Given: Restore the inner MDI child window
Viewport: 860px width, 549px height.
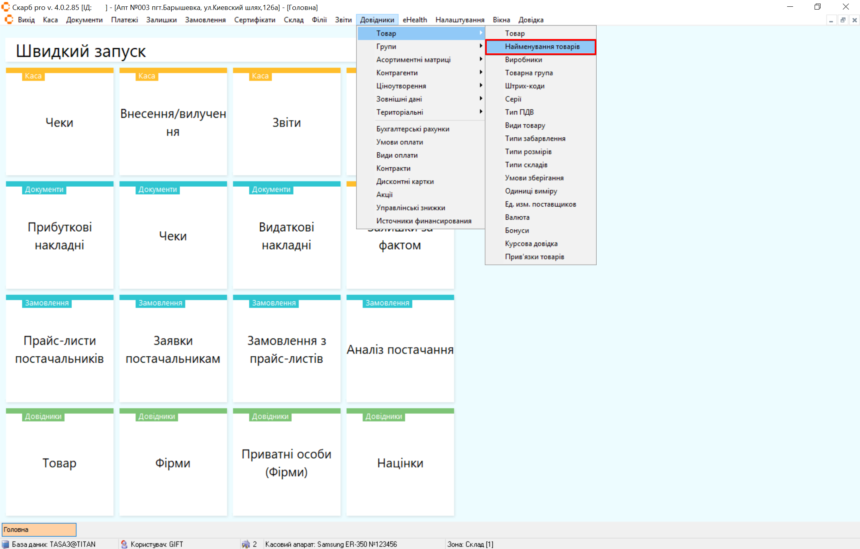Looking at the screenshot, I should (842, 20).
